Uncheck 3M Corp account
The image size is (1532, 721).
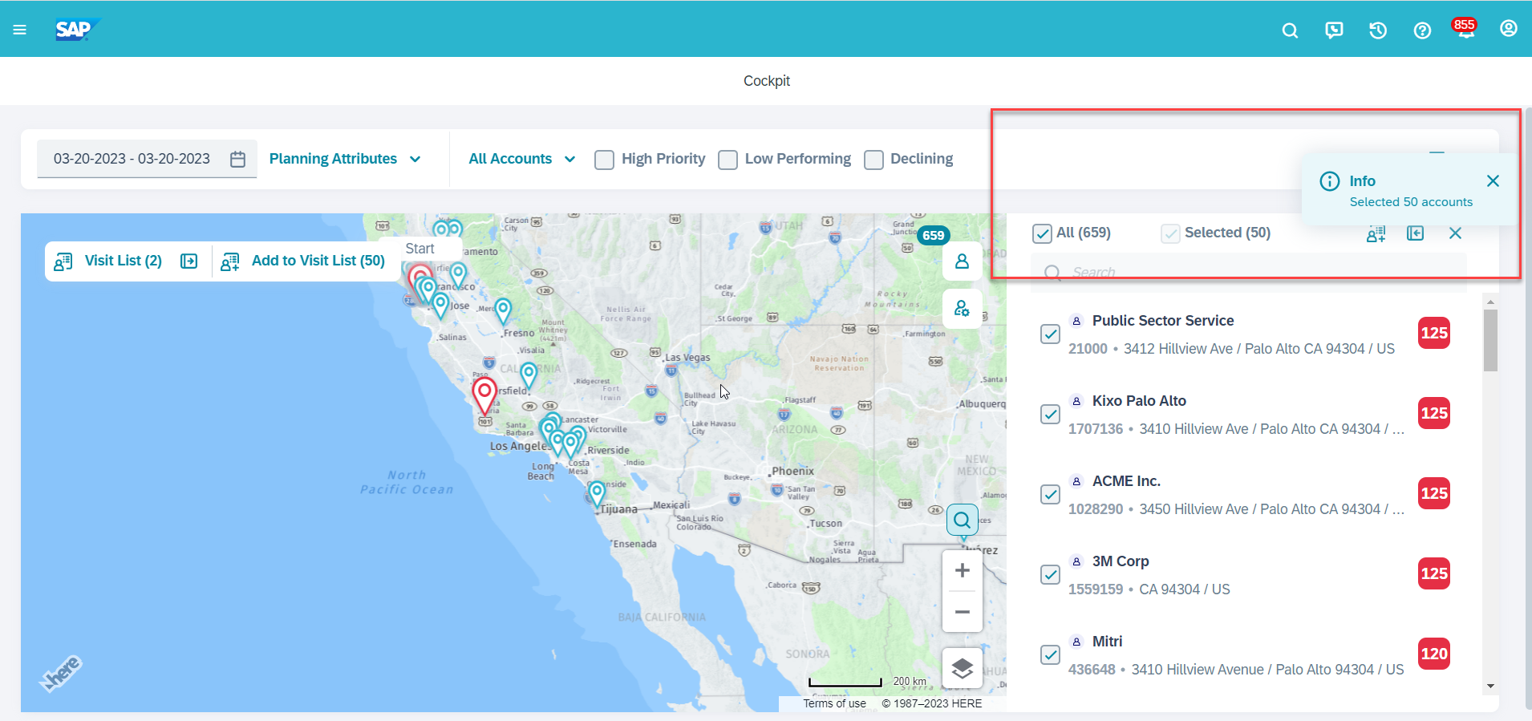[x=1050, y=574]
